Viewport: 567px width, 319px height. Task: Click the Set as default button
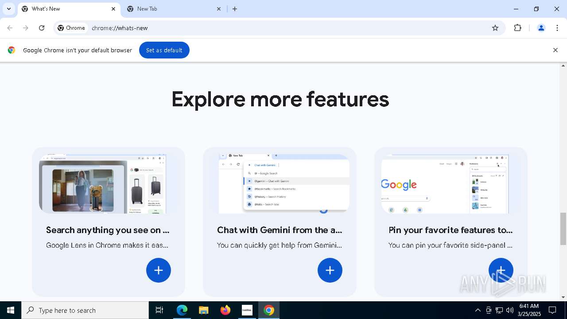pos(164,50)
